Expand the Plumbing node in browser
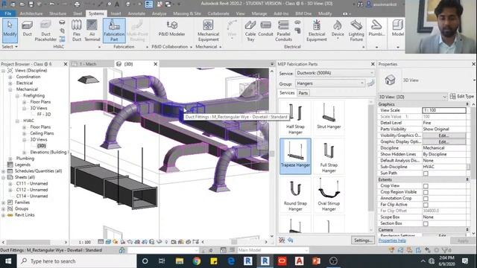The height and width of the screenshot is (268, 477). coord(10,159)
